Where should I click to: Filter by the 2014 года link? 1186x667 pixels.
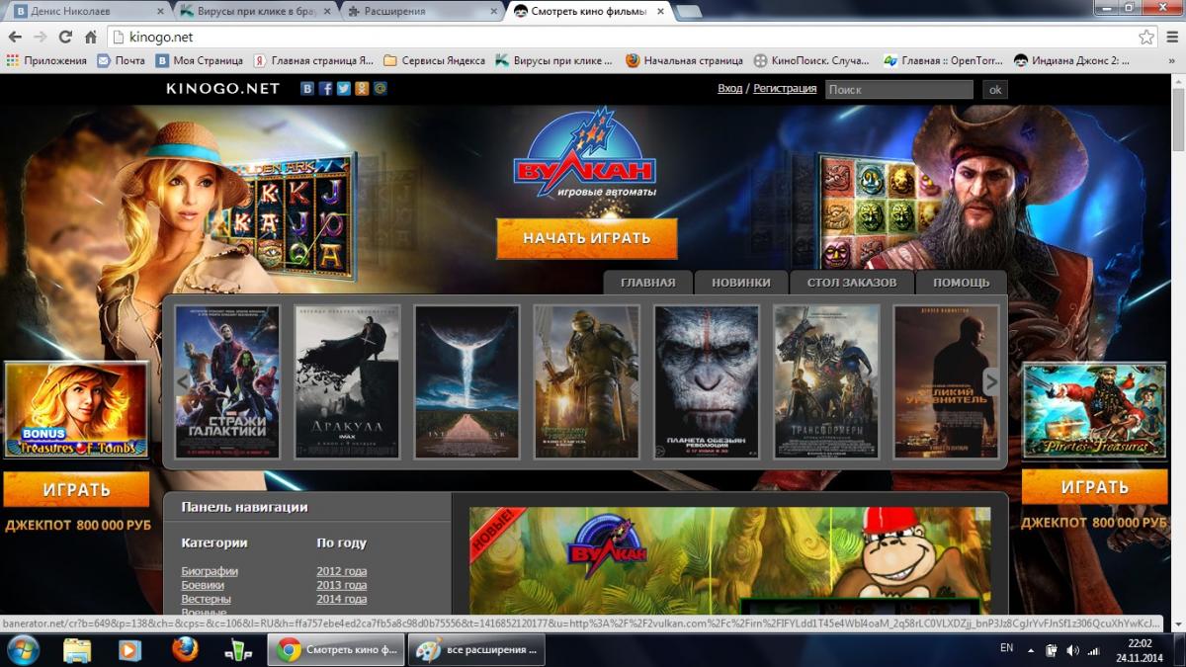click(342, 599)
